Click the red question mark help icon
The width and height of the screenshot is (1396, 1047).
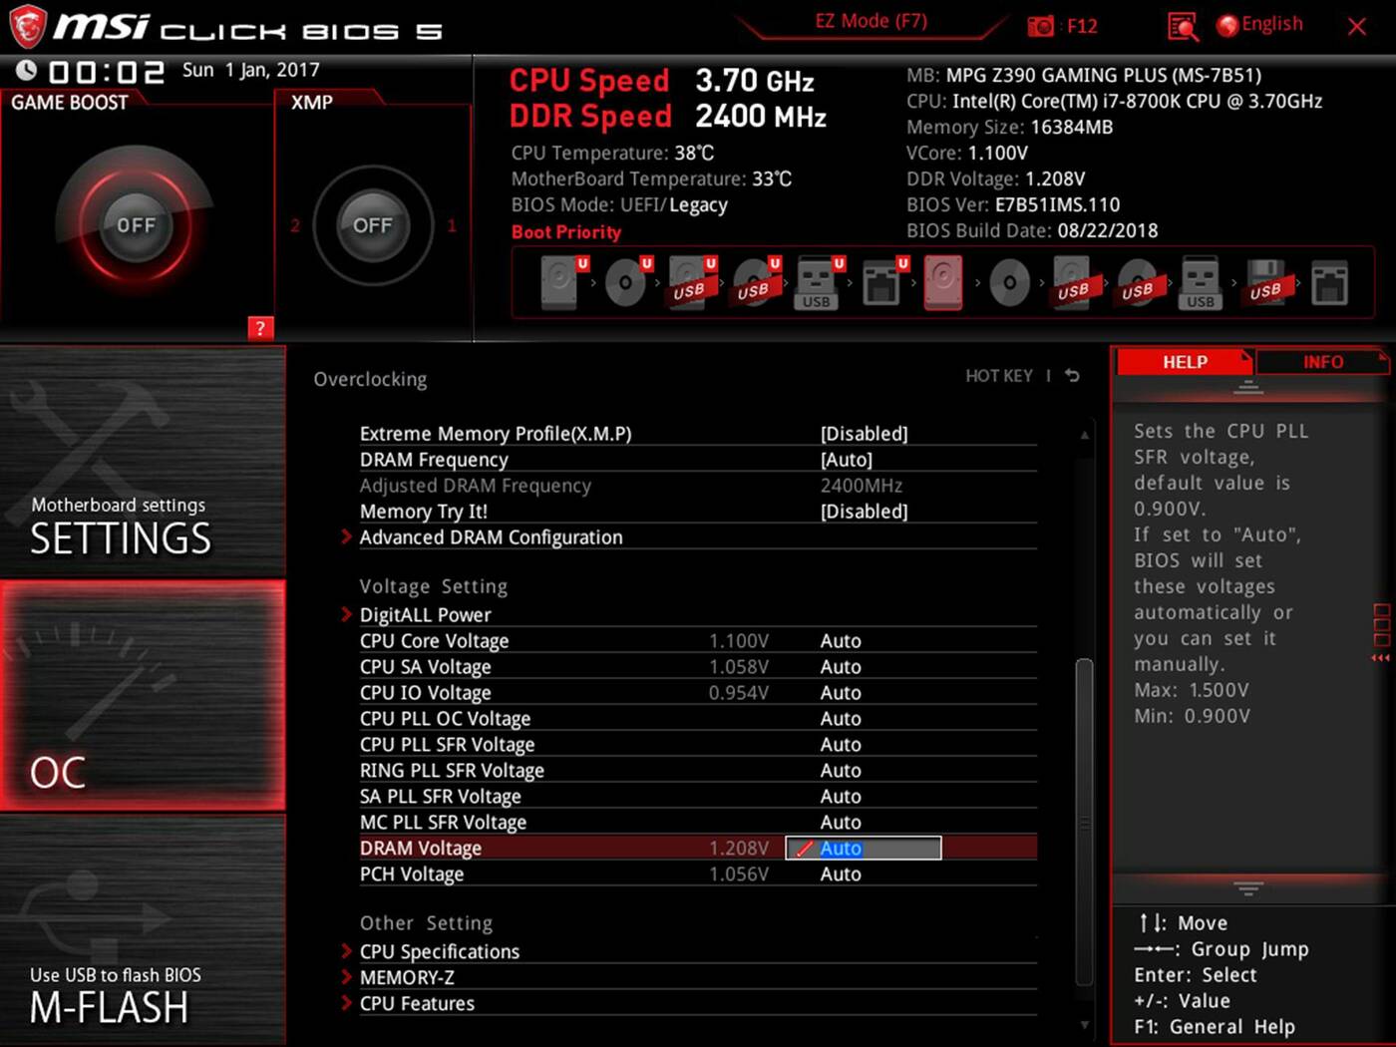(x=259, y=328)
